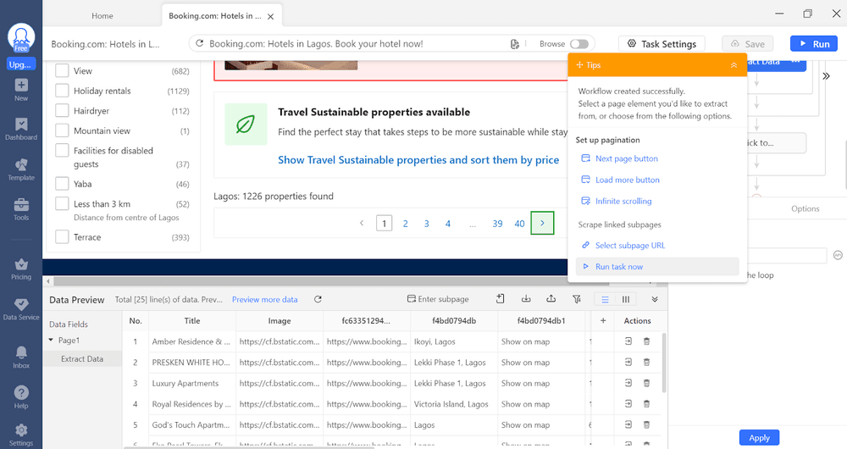Open the Tools sidebar item
Viewport: 847px width, 449px height.
point(21,209)
